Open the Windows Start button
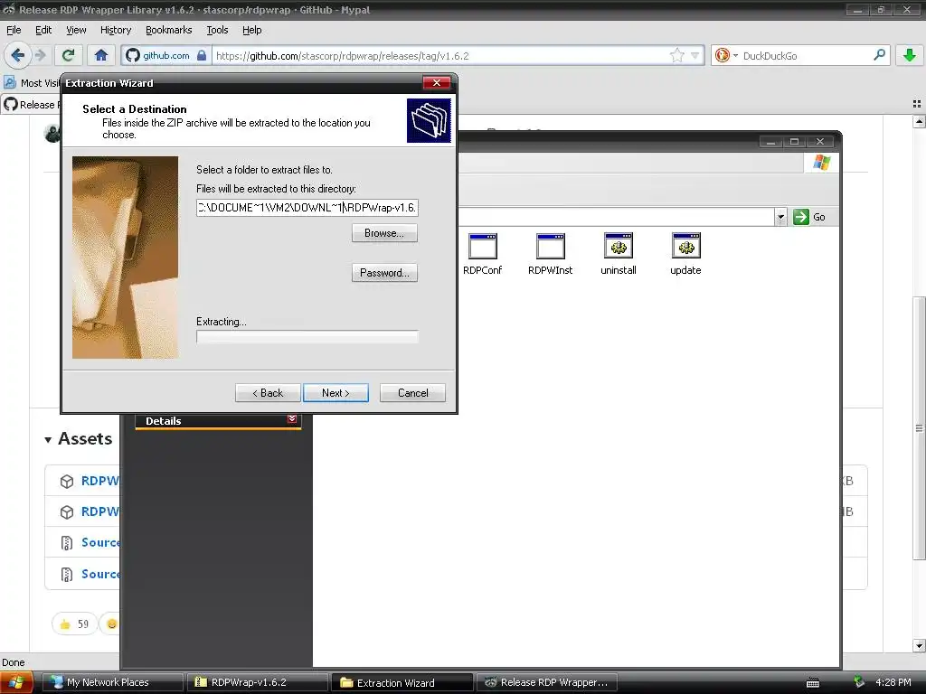 click(x=16, y=683)
